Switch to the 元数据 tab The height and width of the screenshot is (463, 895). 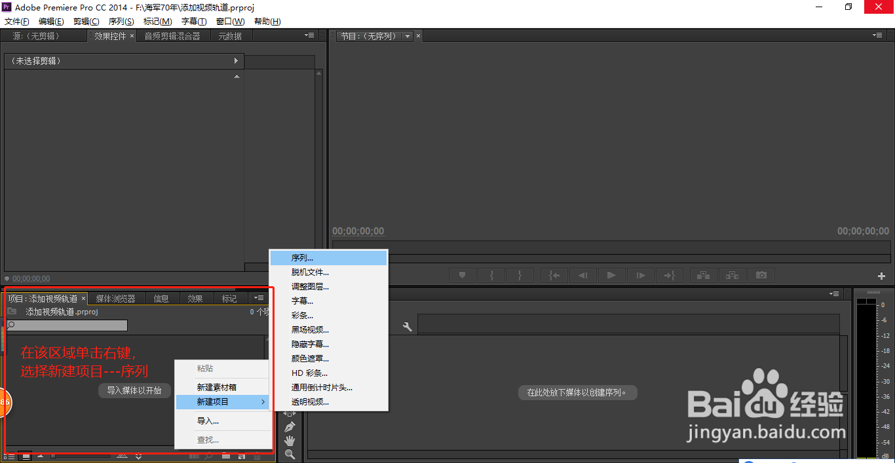(230, 36)
